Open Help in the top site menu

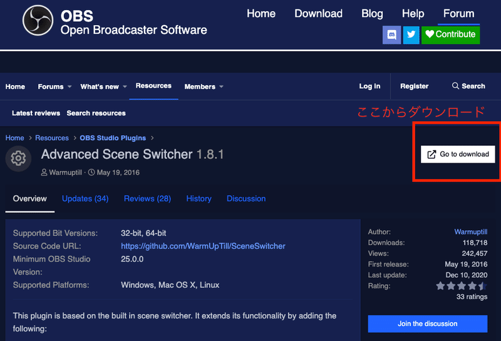413,14
